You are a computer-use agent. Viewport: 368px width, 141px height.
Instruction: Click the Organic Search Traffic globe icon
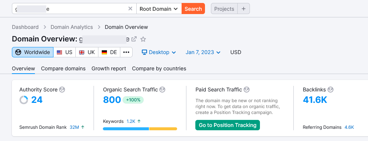point(162,90)
